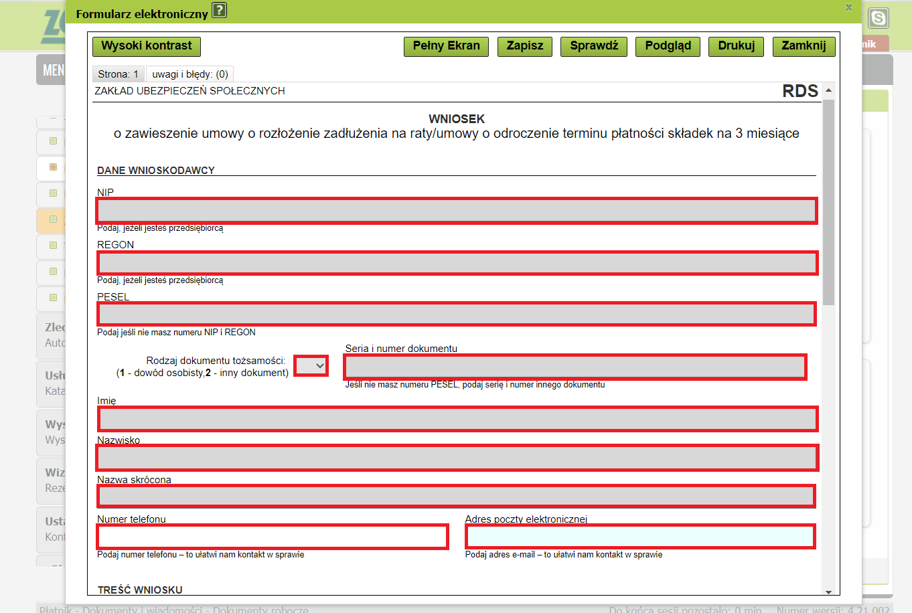Click Wysoki kontrast button
This screenshot has width=912, height=613.
(x=147, y=46)
